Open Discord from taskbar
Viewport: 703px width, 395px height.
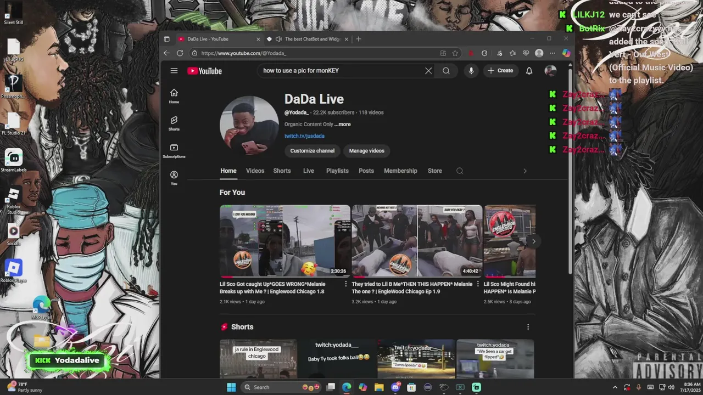[x=395, y=387]
